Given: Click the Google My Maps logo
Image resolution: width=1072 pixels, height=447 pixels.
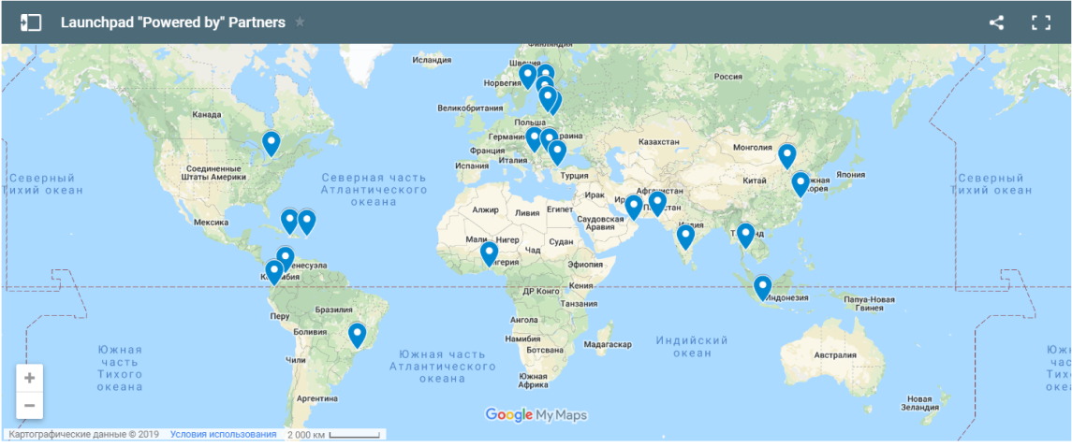Looking at the screenshot, I should (536, 415).
